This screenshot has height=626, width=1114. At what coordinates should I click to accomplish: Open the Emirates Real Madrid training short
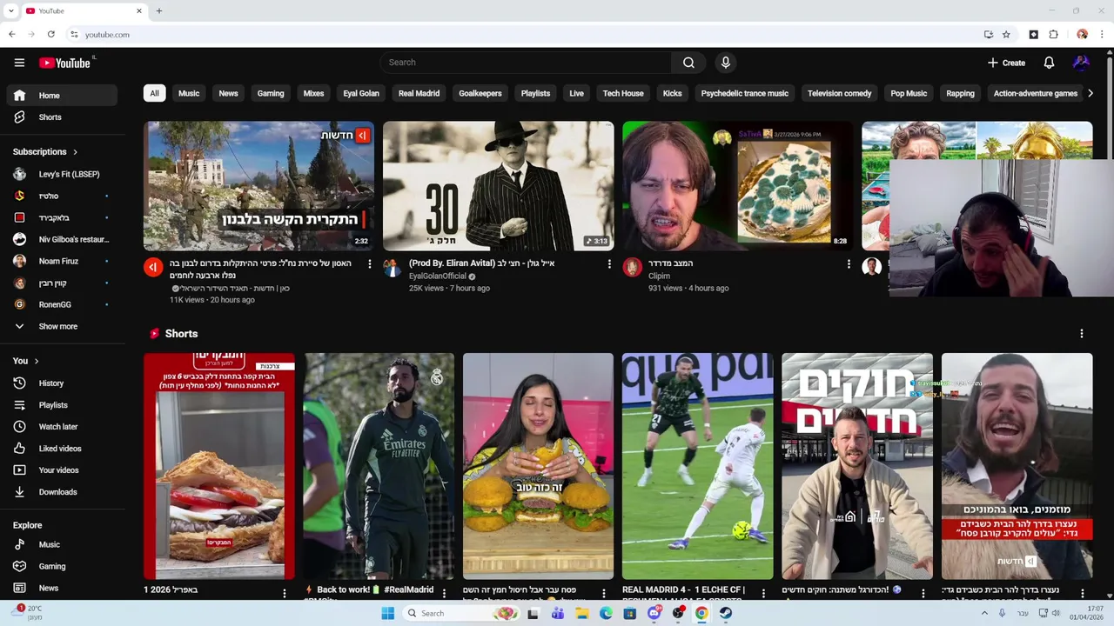click(379, 466)
